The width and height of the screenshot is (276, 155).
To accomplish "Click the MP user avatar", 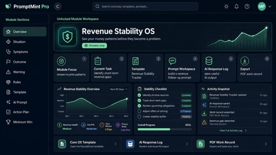I will pos(261,6).
